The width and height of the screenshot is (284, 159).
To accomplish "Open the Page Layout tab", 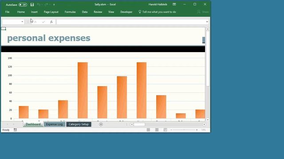I will tap(51, 12).
